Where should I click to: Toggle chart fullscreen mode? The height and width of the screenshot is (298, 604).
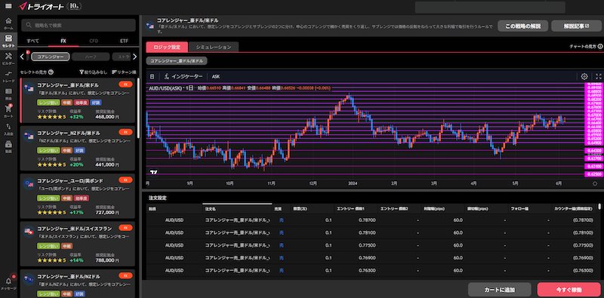[x=598, y=76]
